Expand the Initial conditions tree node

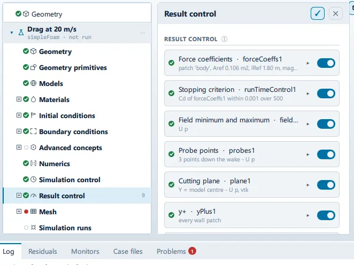[19, 115]
